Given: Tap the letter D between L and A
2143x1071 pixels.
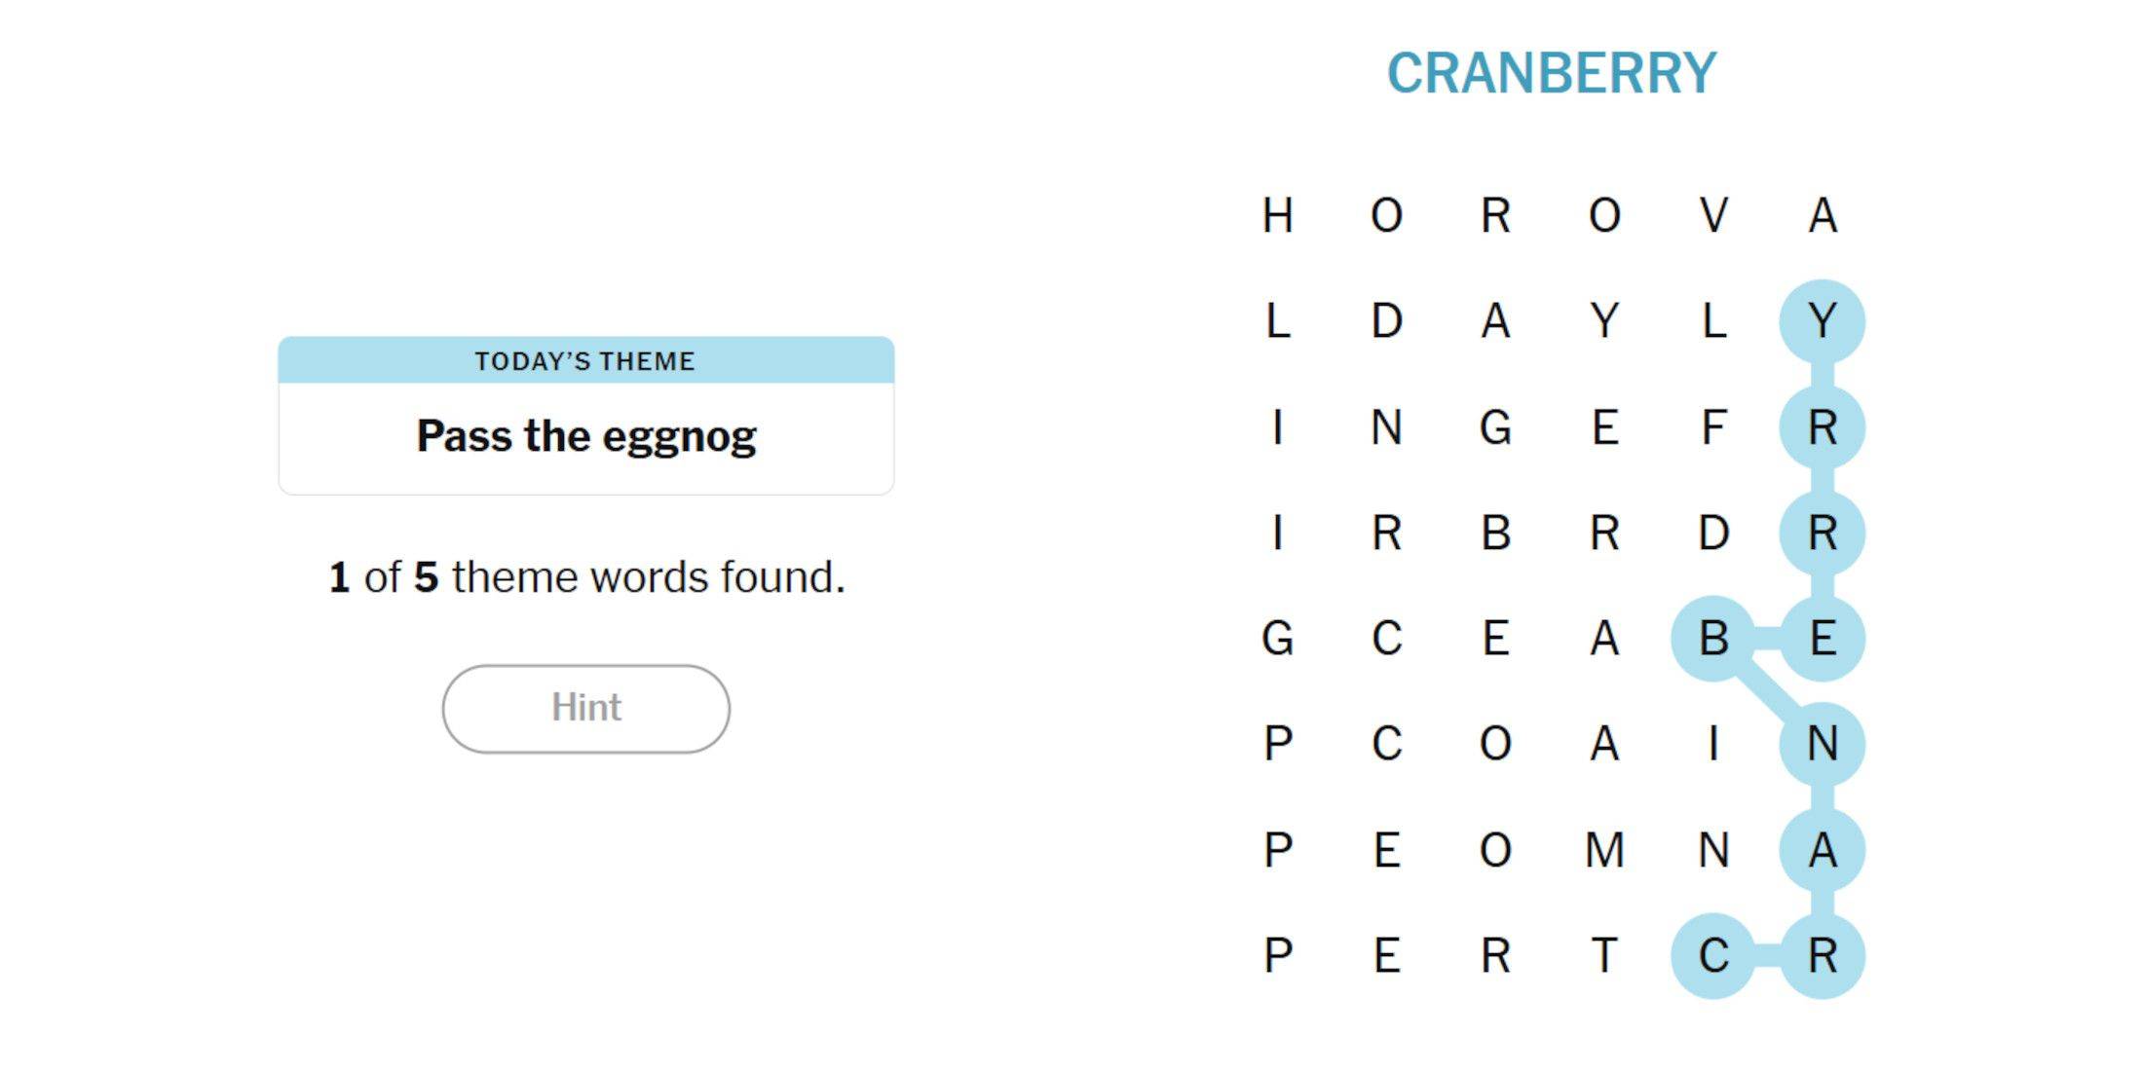Looking at the screenshot, I should click(1387, 321).
